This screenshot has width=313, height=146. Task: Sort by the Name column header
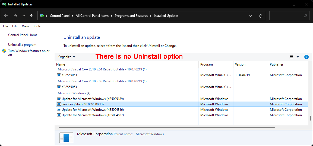[x=127, y=64]
